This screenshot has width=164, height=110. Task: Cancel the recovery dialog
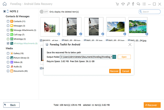(x=126, y=71)
